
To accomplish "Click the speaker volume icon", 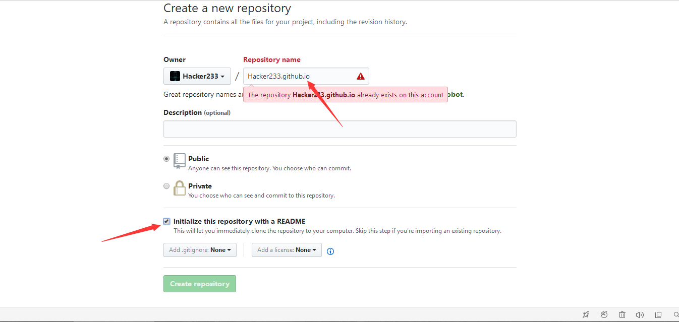I will [640, 314].
